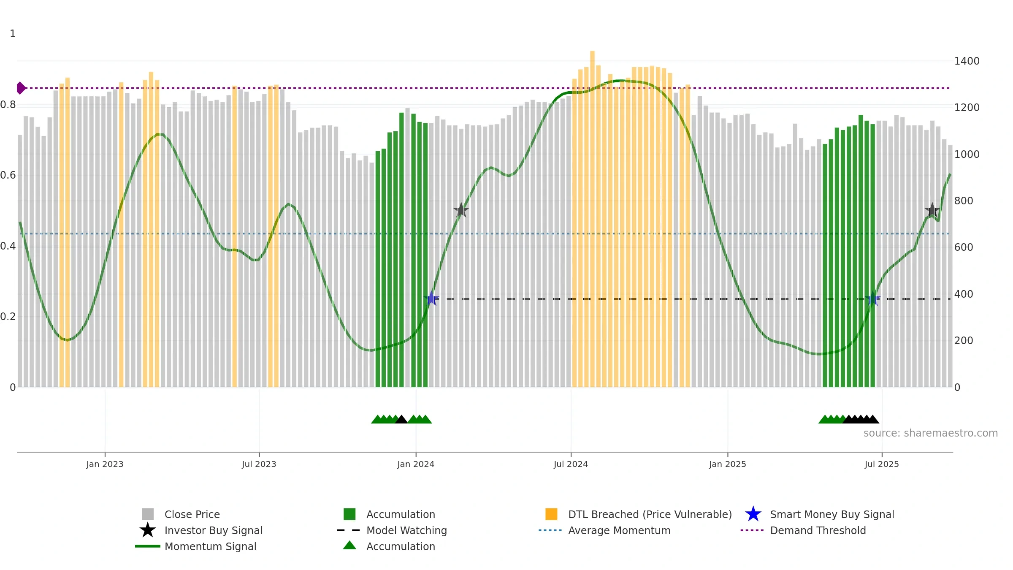Click the black triangle cluster near Jul 2025

click(x=861, y=419)
